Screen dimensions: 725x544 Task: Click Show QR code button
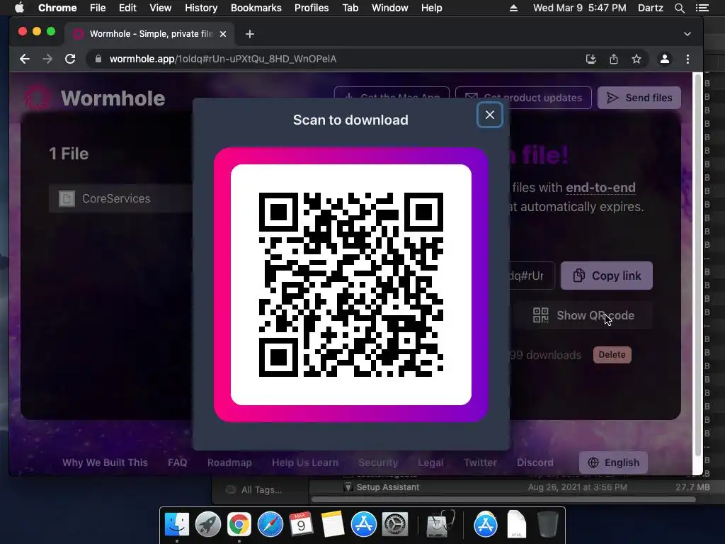point(583,315)
